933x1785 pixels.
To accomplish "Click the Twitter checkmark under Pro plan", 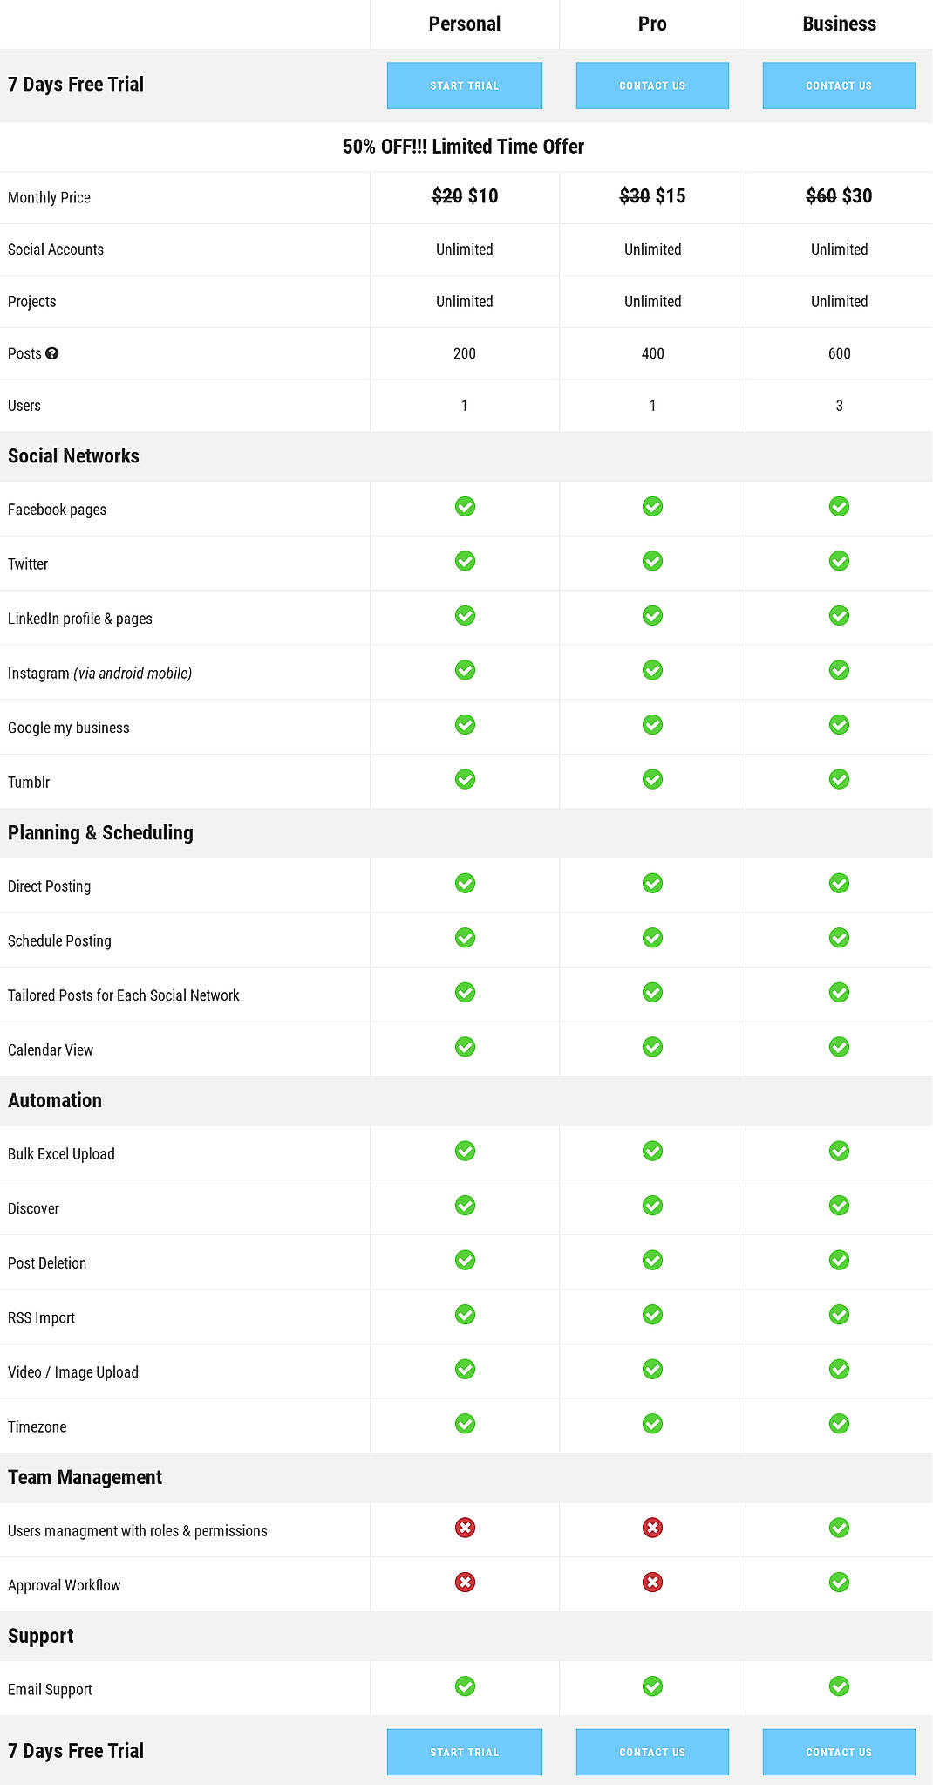I will [x=652, y=561].
